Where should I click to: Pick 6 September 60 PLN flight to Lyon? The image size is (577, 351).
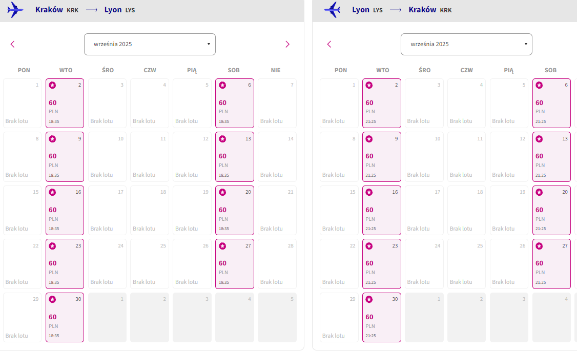coord(235,104)
